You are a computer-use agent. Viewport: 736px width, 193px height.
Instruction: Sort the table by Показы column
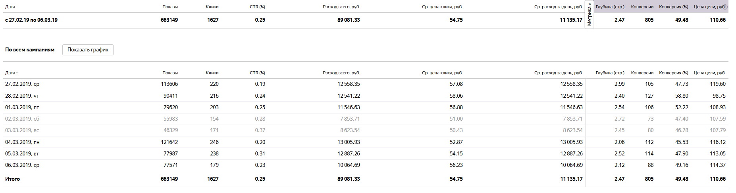tap(170, 73)
